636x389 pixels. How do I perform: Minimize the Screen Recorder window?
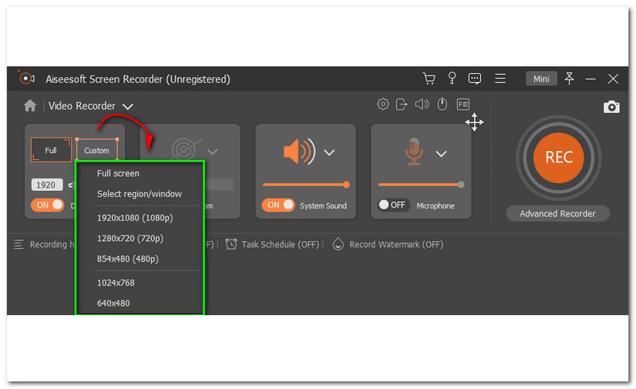pos(591,79)
